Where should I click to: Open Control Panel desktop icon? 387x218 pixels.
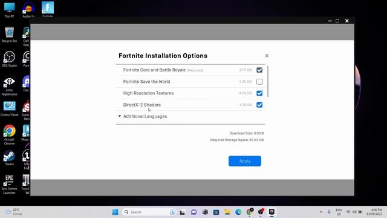point(10,109)
